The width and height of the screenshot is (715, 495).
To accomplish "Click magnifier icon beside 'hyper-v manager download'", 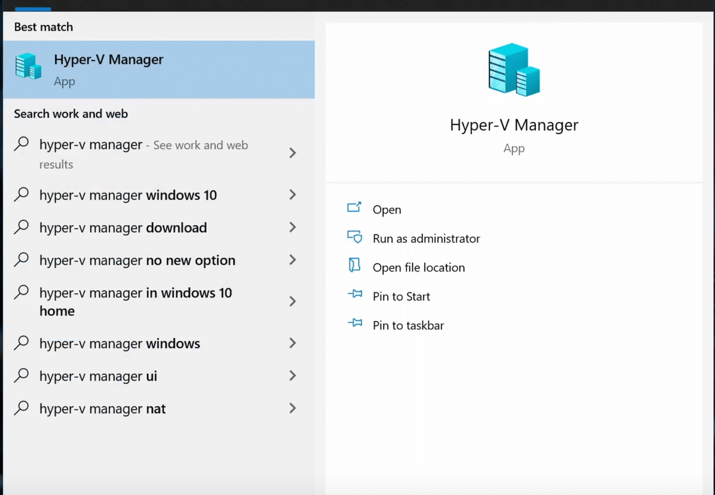I will (22, 227).
